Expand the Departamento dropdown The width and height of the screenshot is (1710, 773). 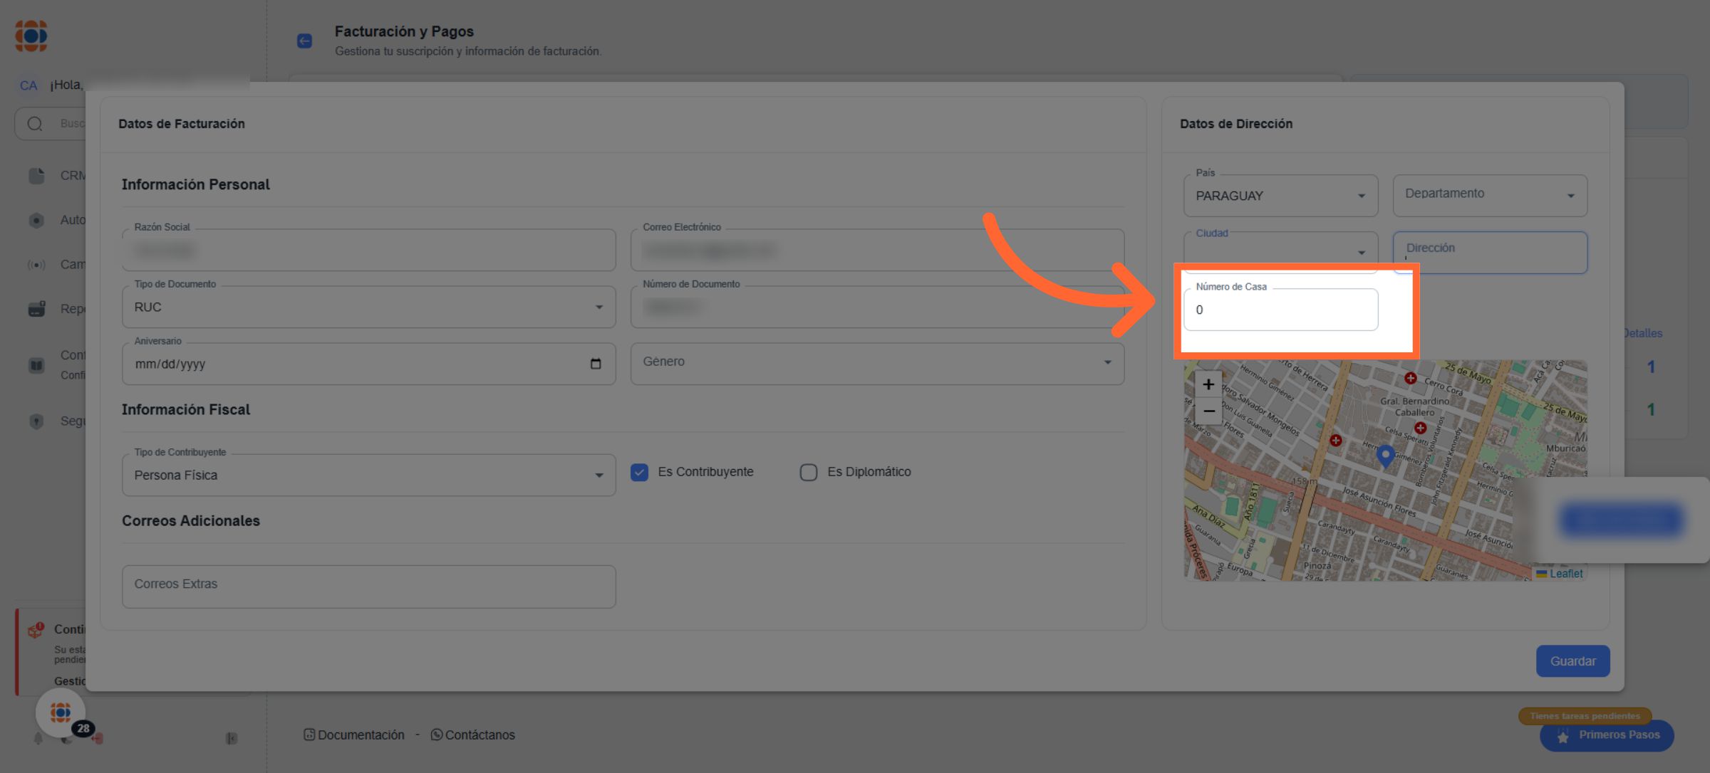[1489, 195]
